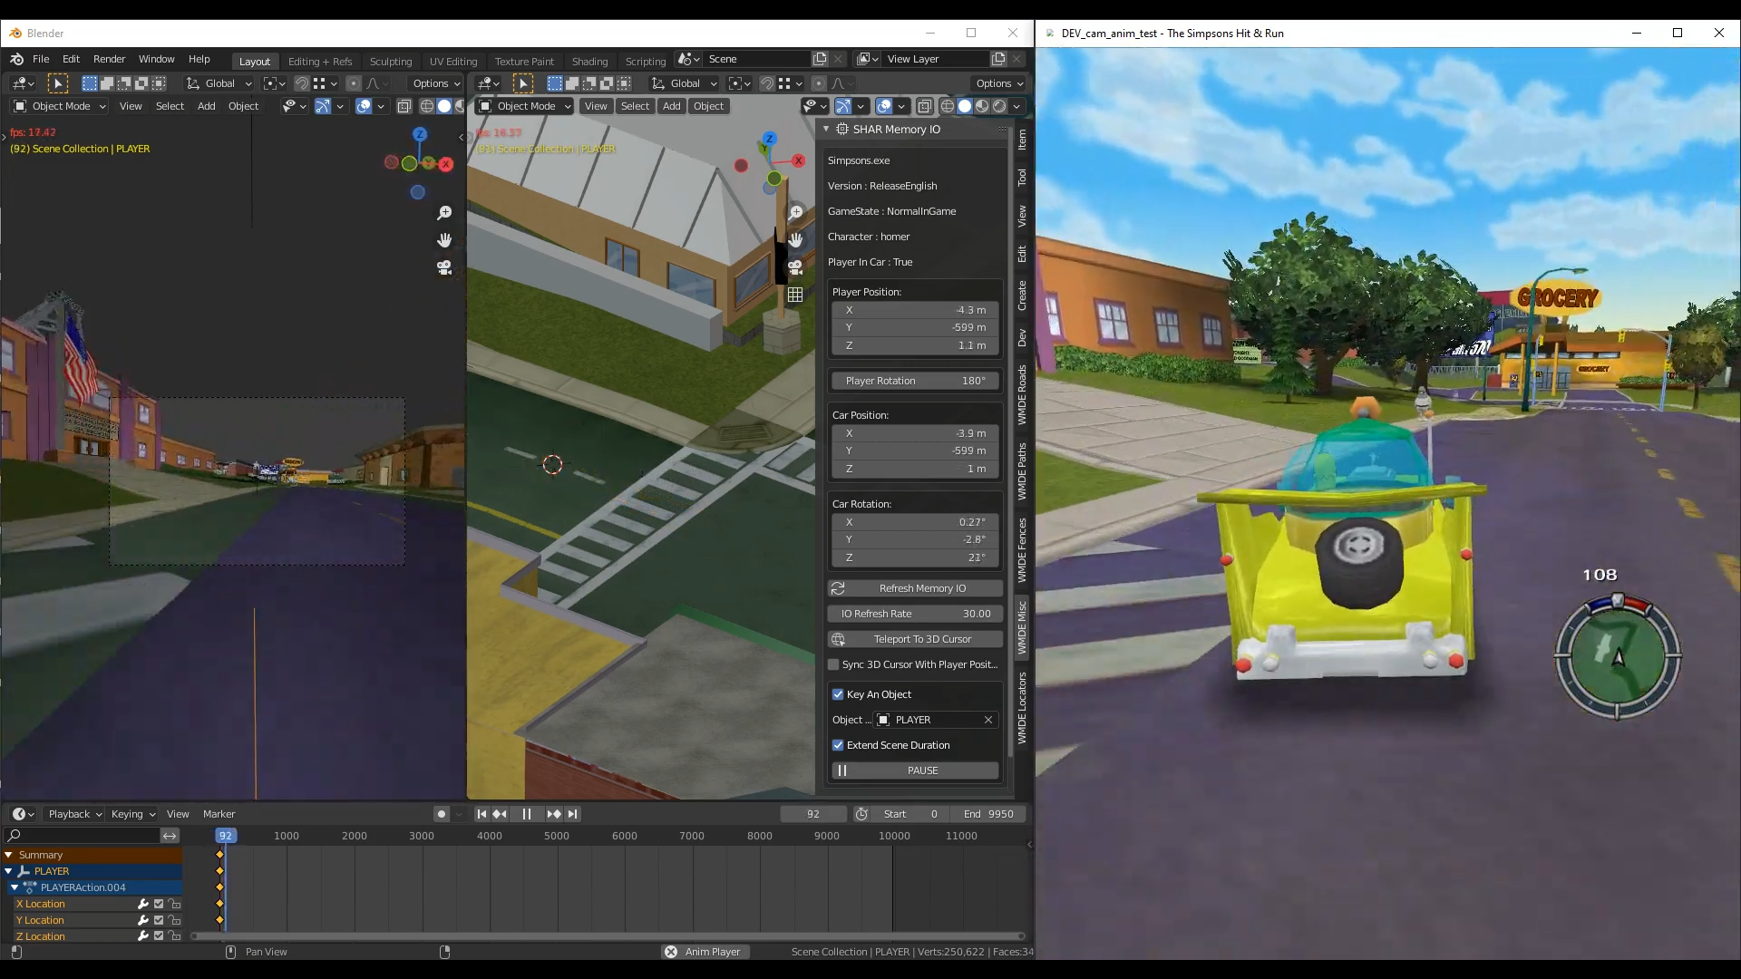
Task: Adjust the IO Refresh Rate field
Action: click(915, 614)
